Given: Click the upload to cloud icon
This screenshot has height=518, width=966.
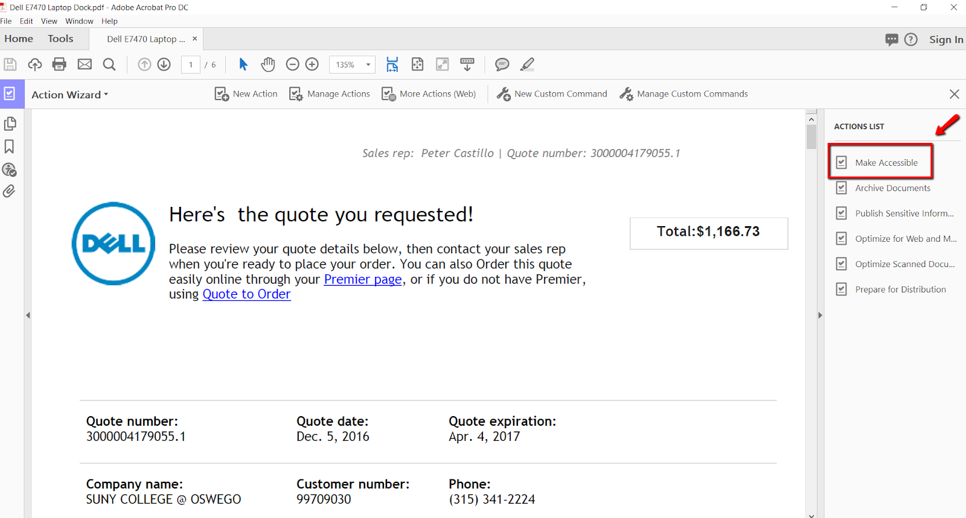Looking at the screenshot, I should pyautogui.click(x=35, y=65).
